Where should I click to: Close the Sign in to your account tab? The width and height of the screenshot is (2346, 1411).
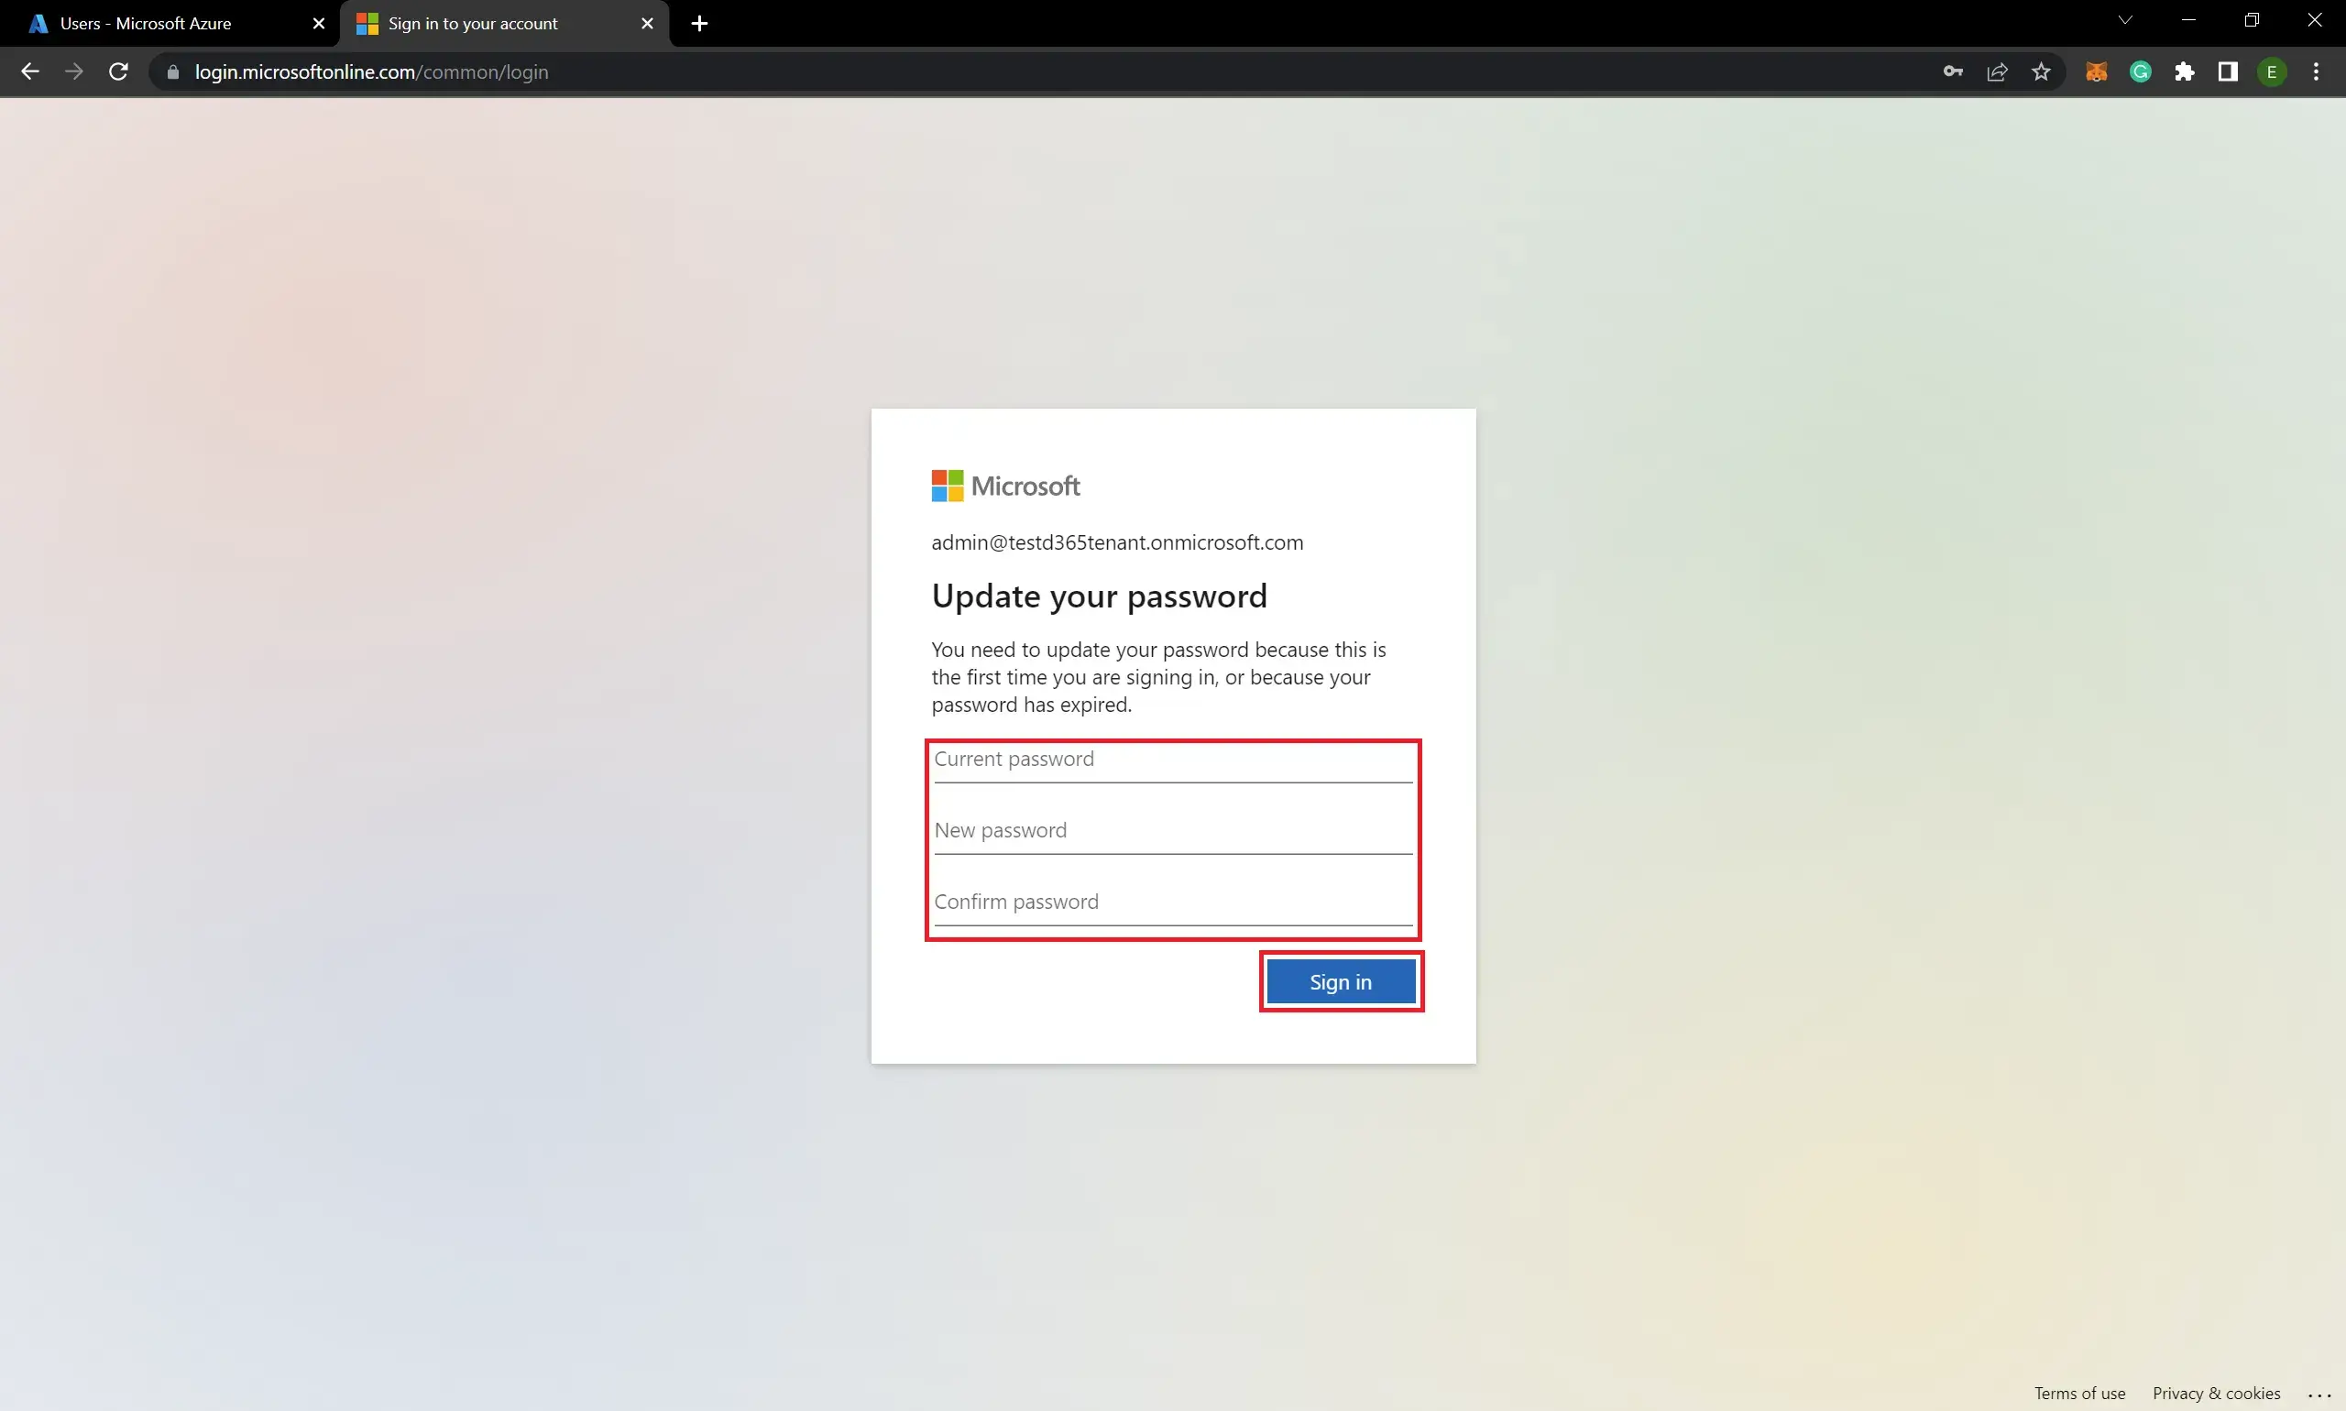648,24
